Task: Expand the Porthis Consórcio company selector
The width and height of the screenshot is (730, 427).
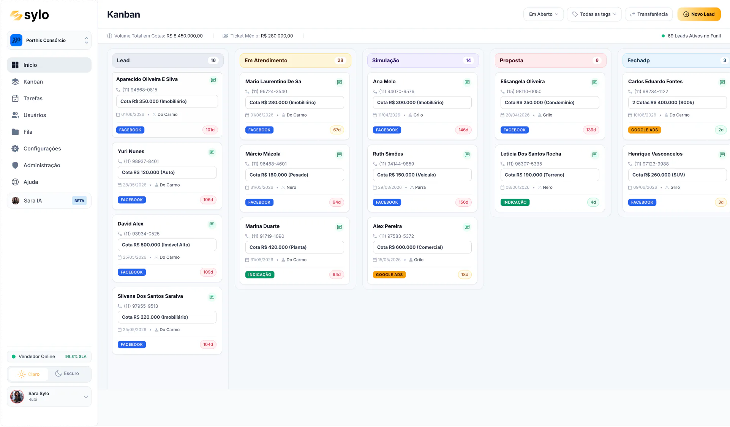Action: point(49,40)
